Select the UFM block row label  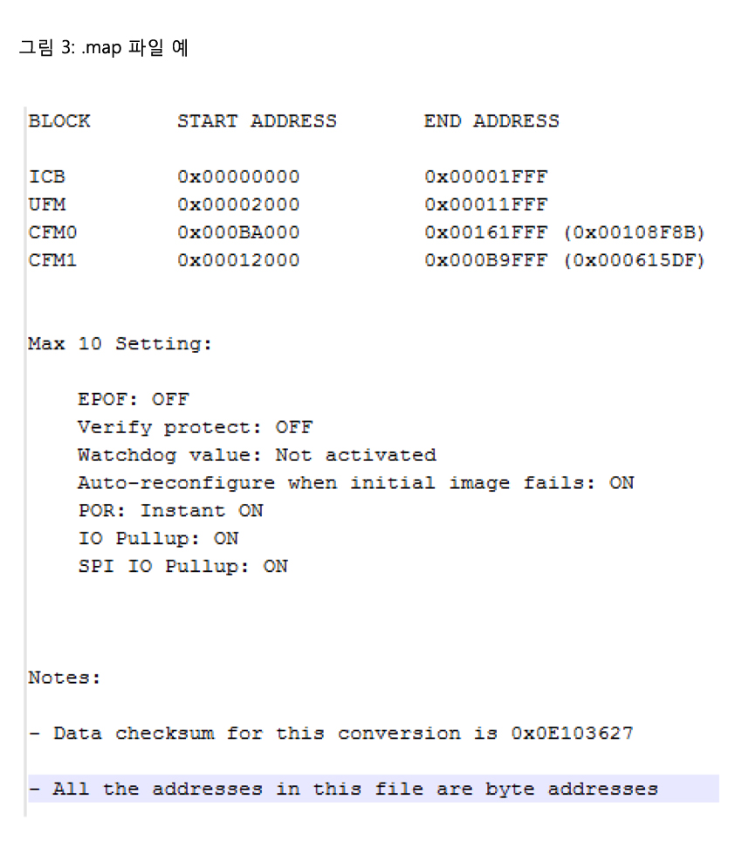[47, 205]
